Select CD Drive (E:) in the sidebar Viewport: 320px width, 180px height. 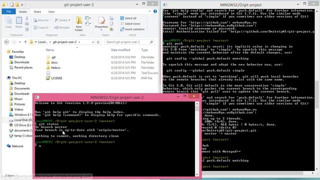pos(22,125)
